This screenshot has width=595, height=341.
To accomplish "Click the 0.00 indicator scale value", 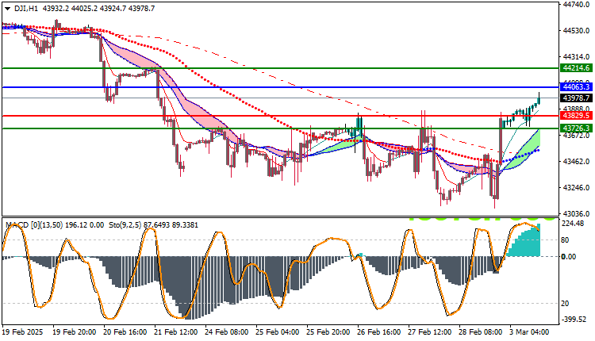I will click(569, 257).
